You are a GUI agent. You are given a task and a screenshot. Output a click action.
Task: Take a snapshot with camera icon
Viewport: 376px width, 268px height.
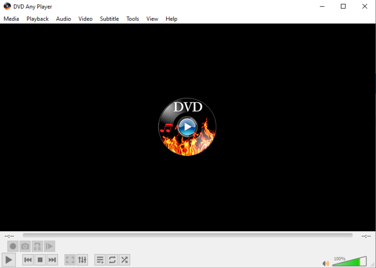tap(25, 246)
